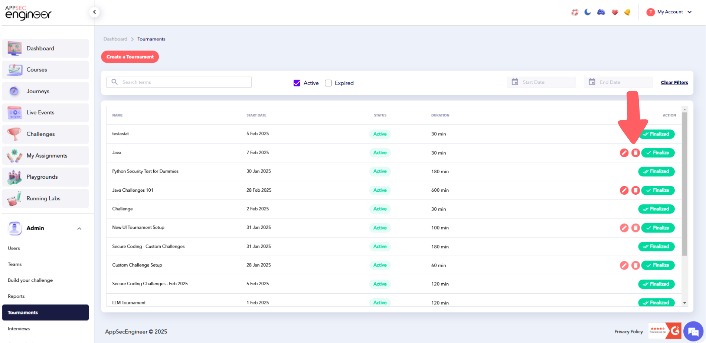Click the Clear Filters link

(674, 82)
